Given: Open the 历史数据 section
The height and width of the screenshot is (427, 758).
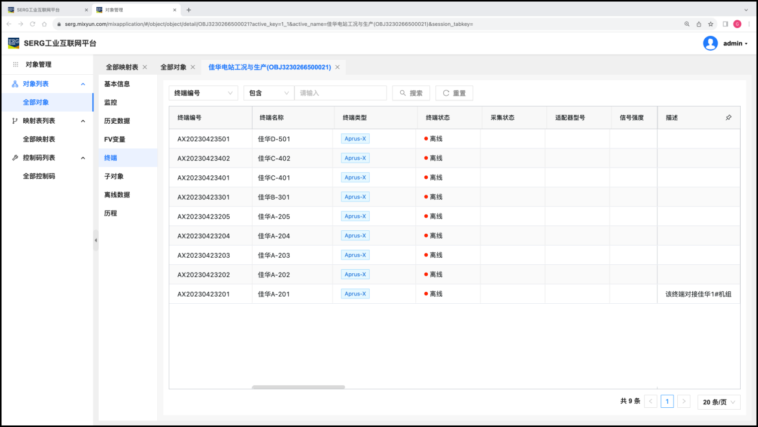Looking at the screenshot, I should pyautogui.click(x=117, y=121).
